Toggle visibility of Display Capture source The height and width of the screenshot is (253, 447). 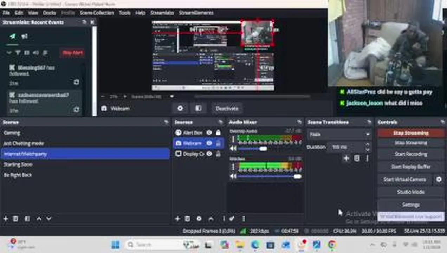click(209, 154)
